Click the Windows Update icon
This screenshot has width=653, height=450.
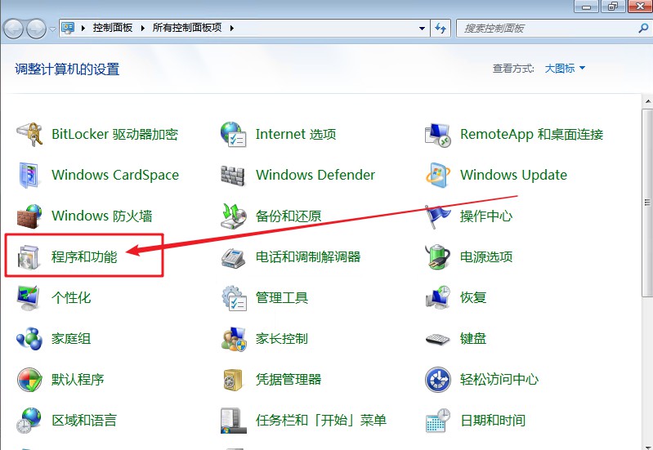438,175
